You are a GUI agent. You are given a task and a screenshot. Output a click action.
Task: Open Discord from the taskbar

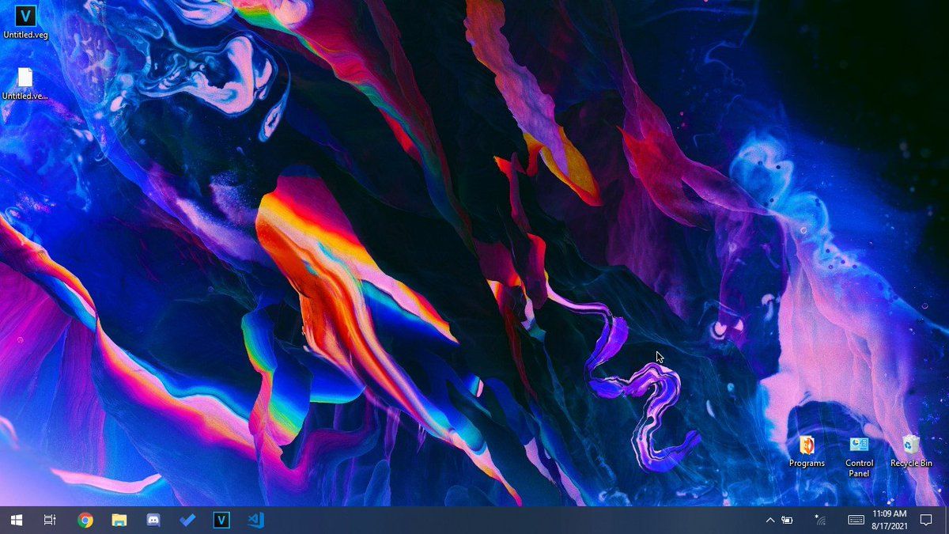click(x=153, y=520)
